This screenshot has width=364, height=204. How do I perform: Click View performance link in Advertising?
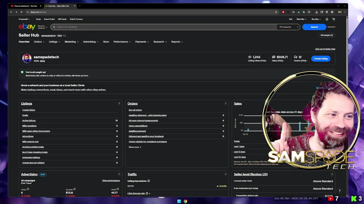111,180
